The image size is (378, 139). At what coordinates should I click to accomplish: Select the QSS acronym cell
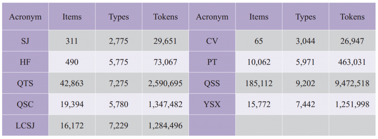point(212,83)
